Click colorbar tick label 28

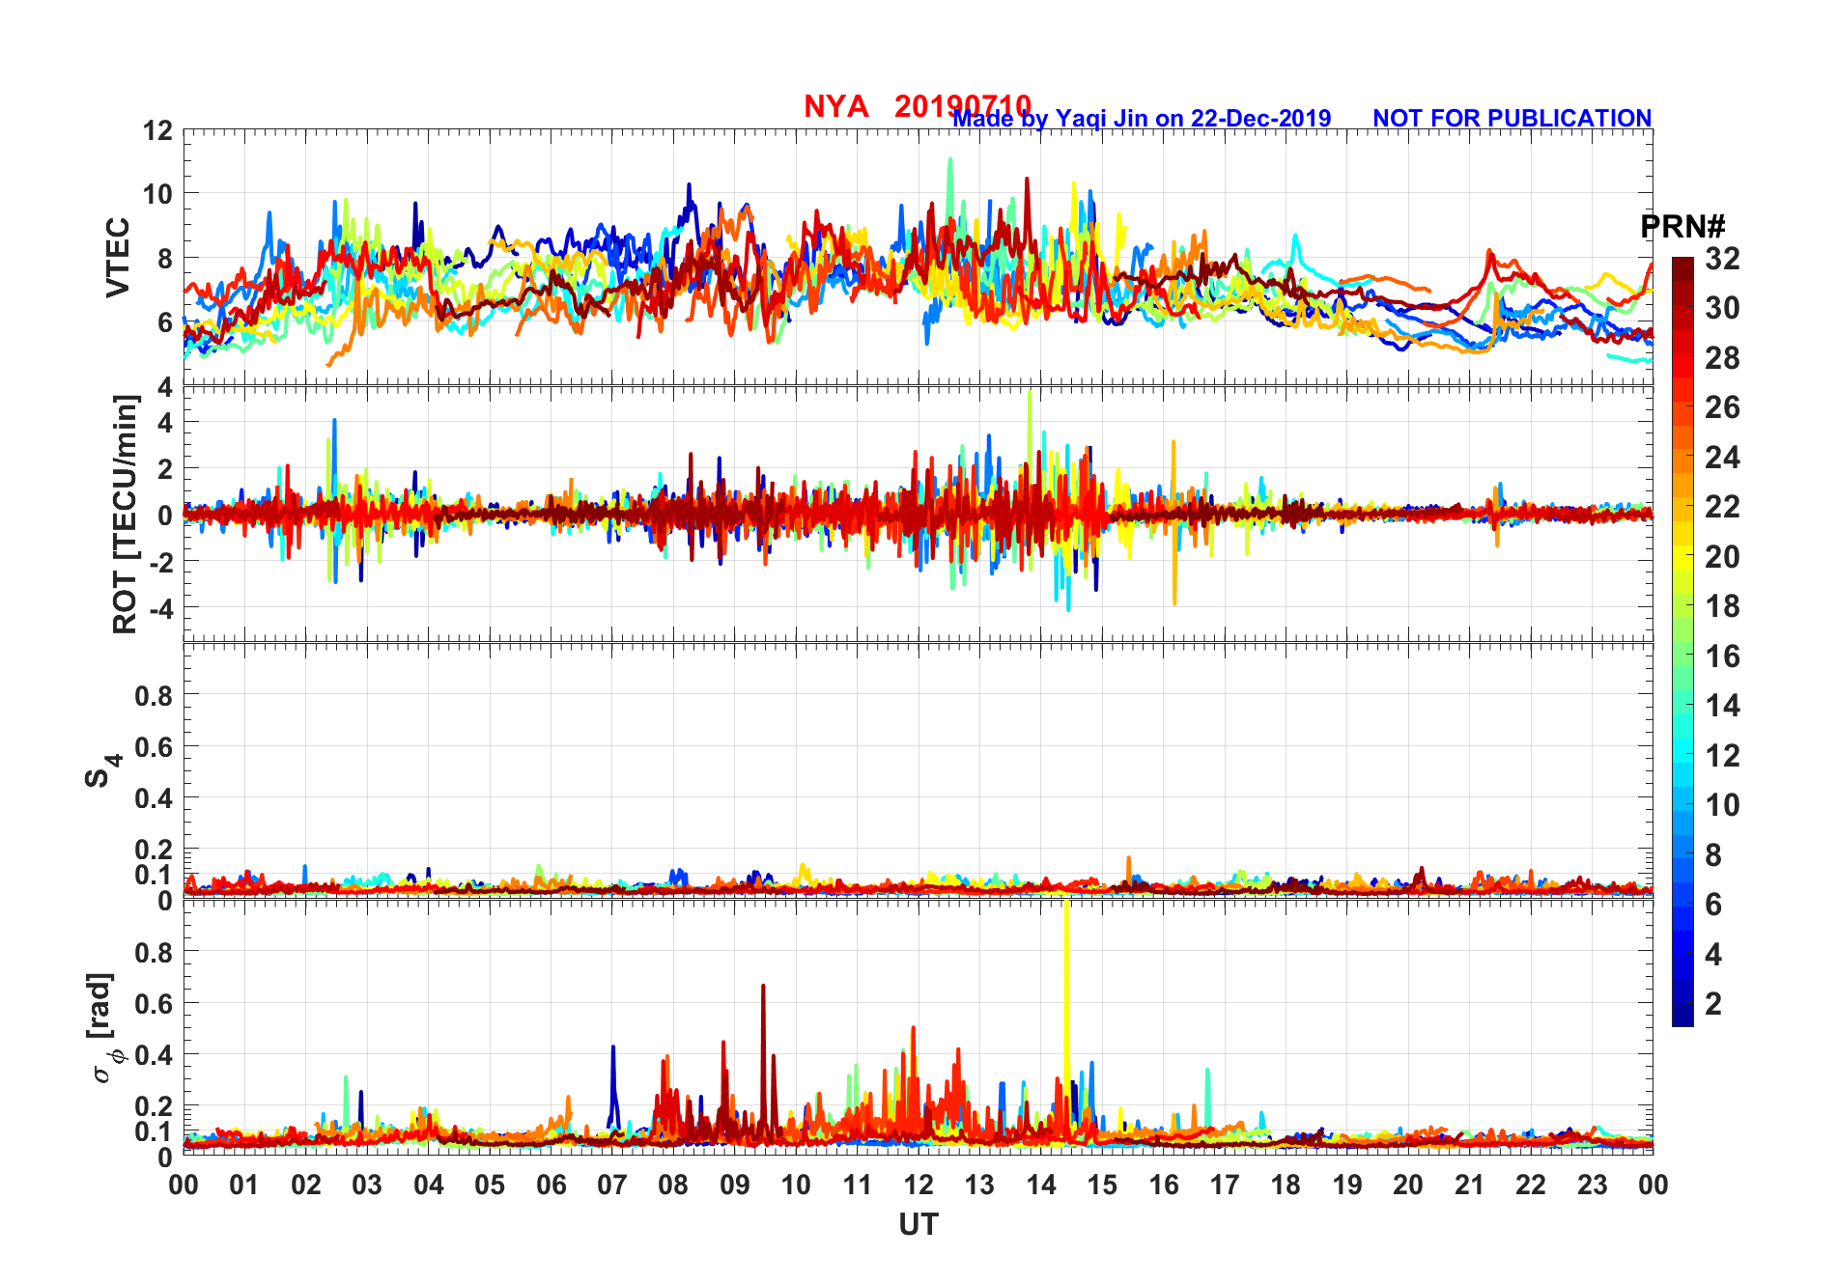(x=1722, y=358)
